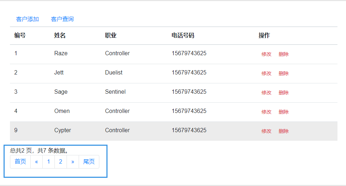Go to last page with 尾页
346x186 pixels.
click(x=89, y=162)
